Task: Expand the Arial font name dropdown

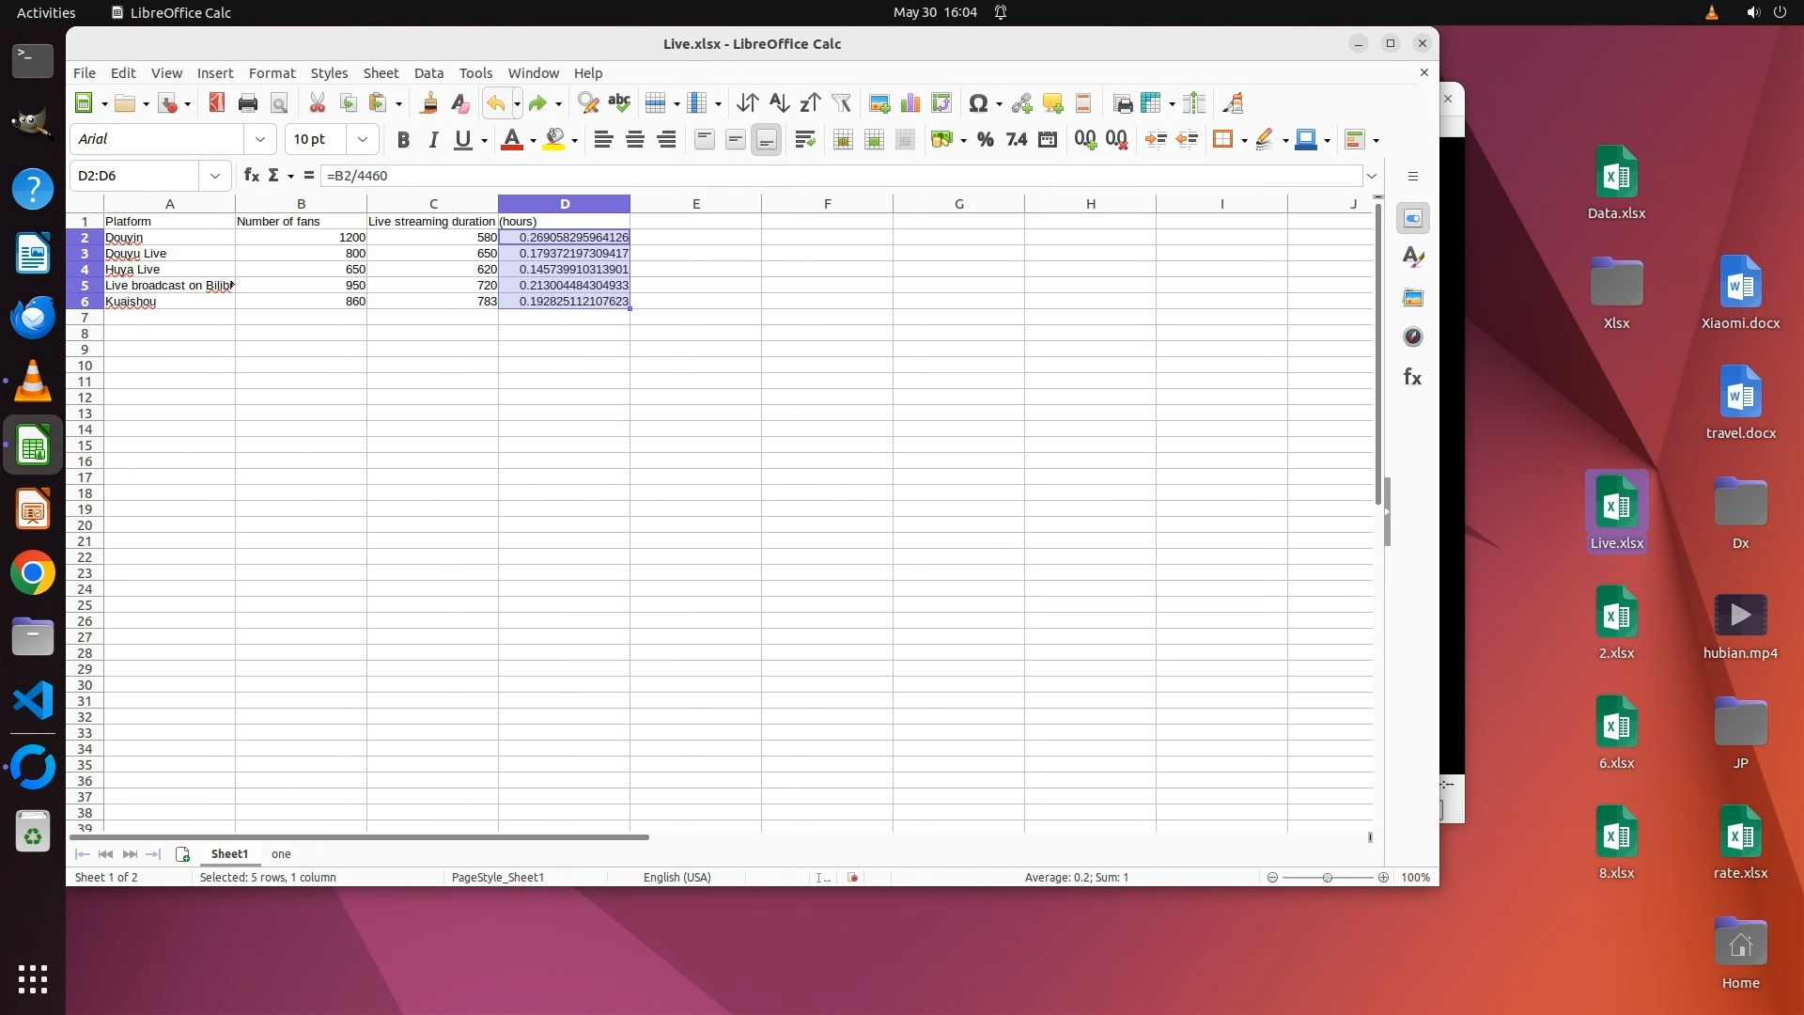Action: tap(259, 140)
